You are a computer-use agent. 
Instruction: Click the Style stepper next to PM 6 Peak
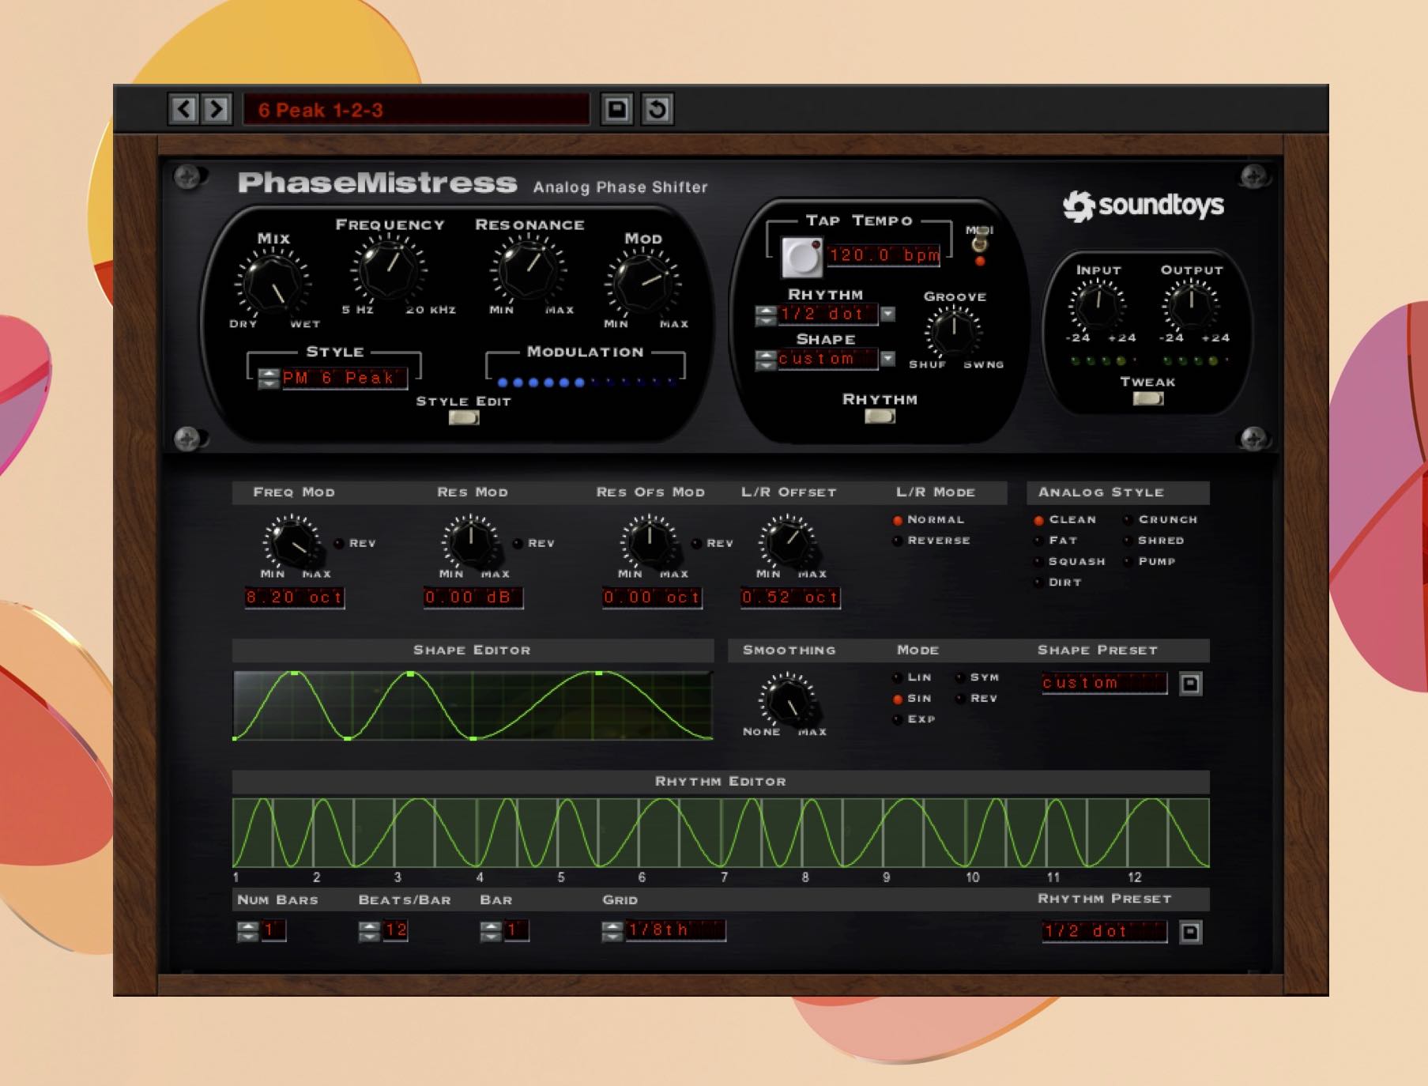coord(269,379)
